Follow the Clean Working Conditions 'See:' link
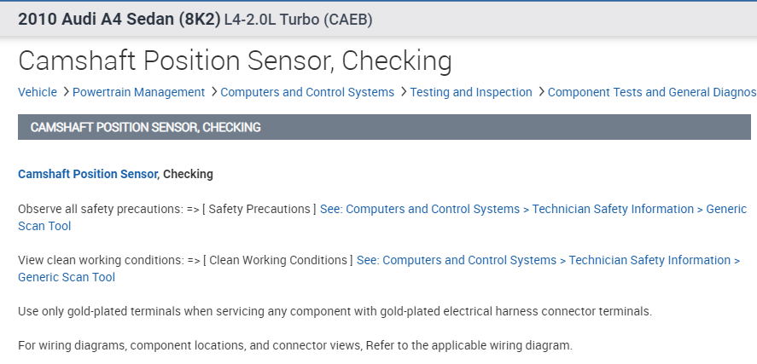The image size is (757, 364). click(x=548, y=260)
